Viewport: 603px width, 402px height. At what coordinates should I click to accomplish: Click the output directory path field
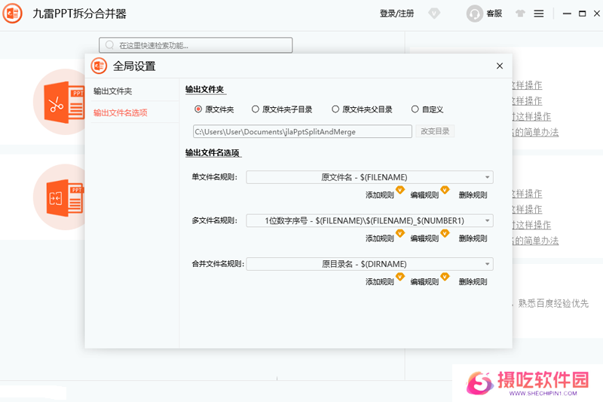(x=302, y=131)
